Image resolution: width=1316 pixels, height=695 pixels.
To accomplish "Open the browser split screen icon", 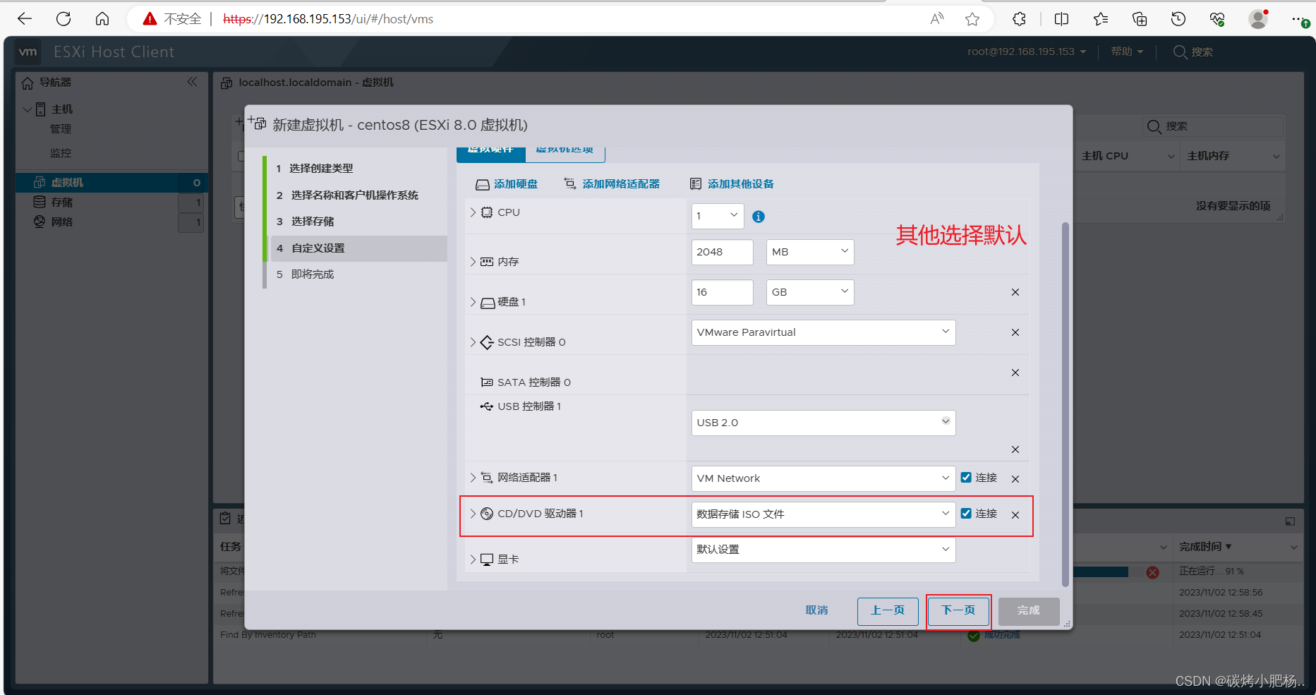I will (1061, 19).
